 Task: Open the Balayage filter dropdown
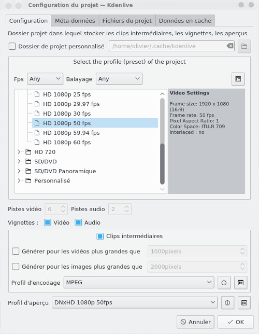coord(119,79)
